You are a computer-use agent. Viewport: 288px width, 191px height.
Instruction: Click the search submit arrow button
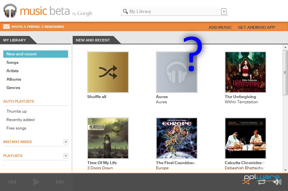tap(223, 12)
